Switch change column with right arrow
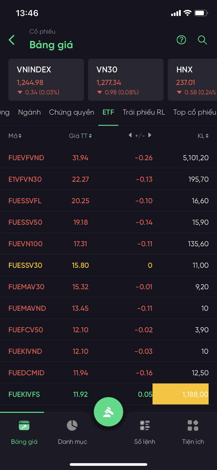217x470 pixels. (150, 135)
